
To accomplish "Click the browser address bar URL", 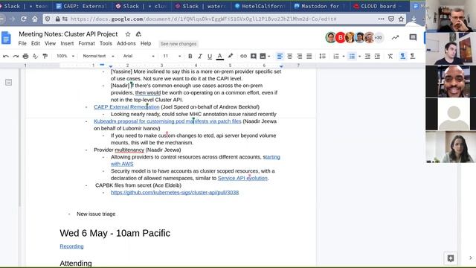I will [x=203, y=19].
